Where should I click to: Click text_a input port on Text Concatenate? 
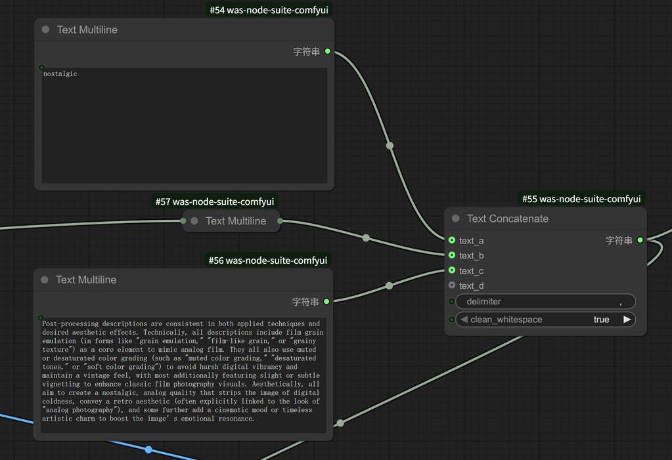click(452, 241)
